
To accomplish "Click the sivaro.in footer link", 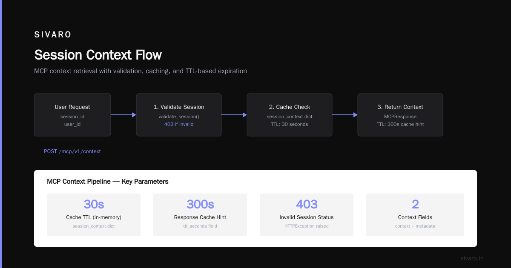I will tap(472, 258).
